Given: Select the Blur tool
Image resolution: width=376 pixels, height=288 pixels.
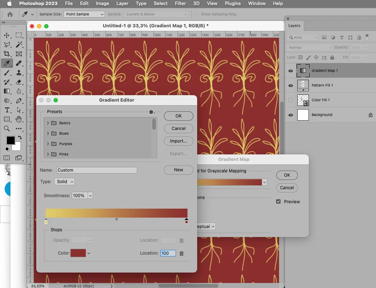Looking at the screenshot, I should 19,91.
